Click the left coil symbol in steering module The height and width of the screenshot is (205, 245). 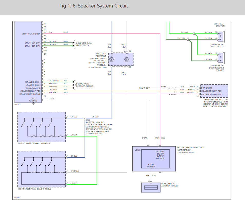(112, 60)
